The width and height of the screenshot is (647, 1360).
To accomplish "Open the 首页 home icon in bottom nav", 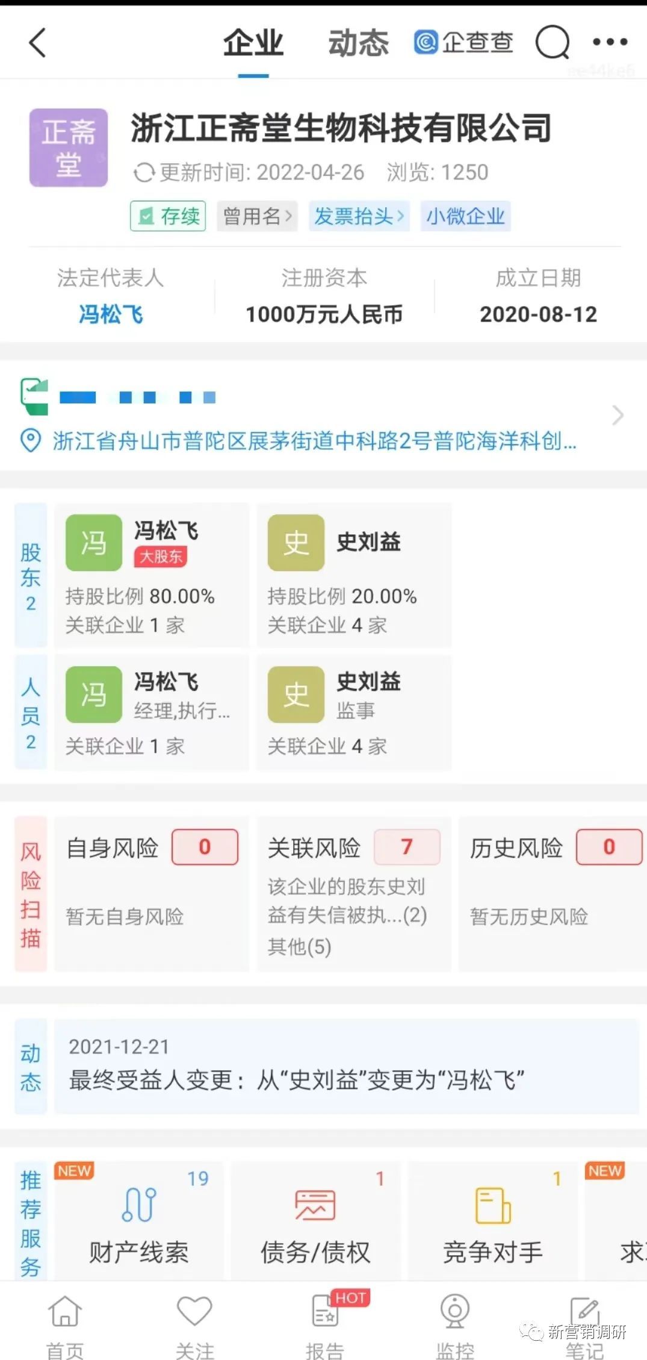I will [x=64, y=1316].
